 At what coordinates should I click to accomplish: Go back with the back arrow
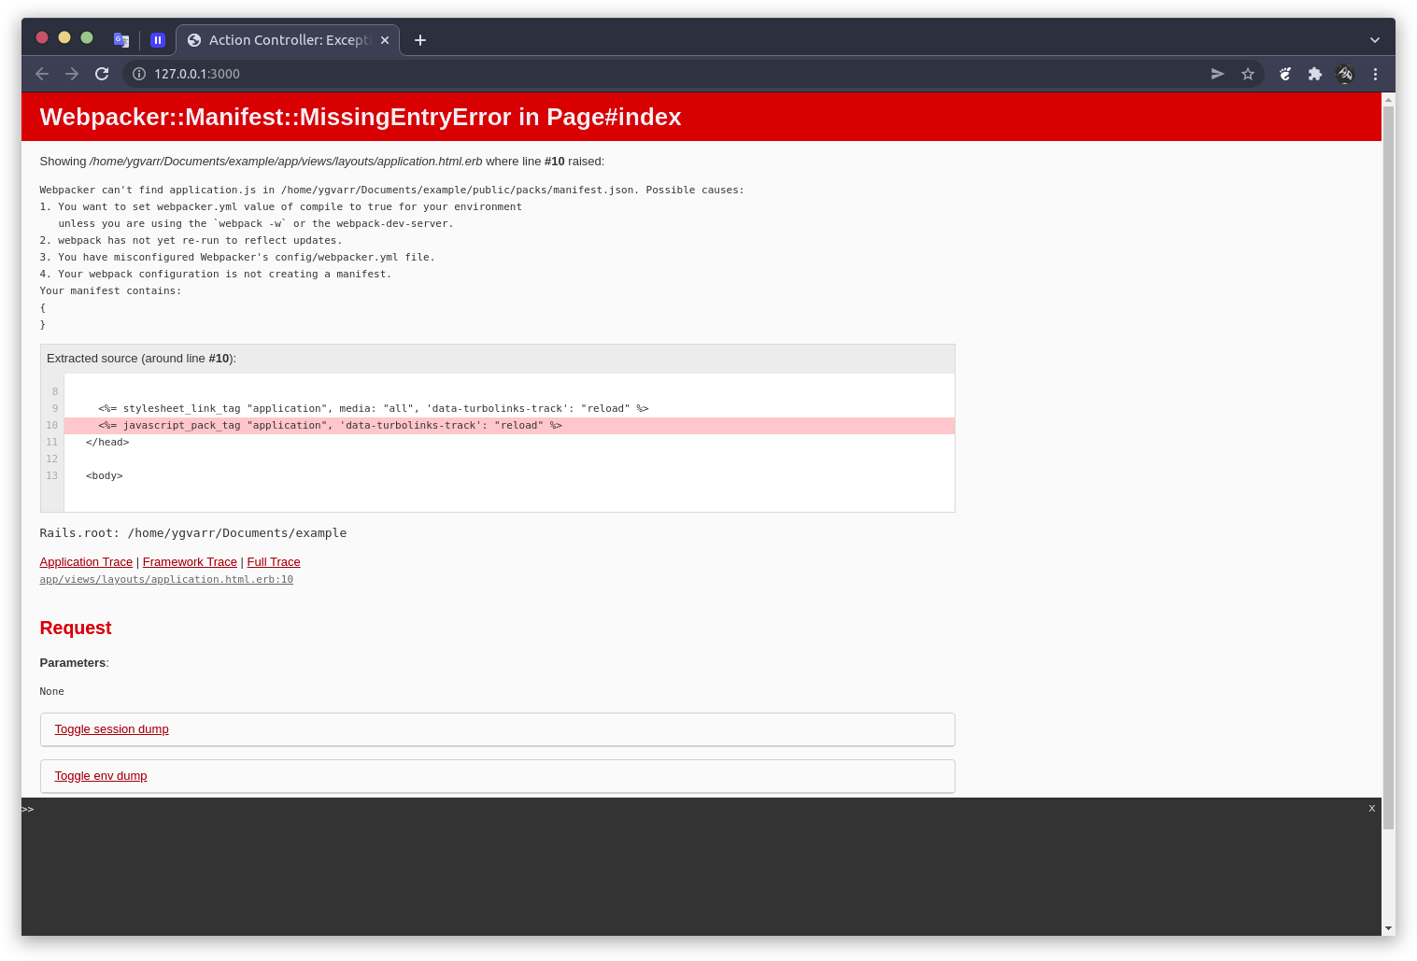tap(42, 74)
